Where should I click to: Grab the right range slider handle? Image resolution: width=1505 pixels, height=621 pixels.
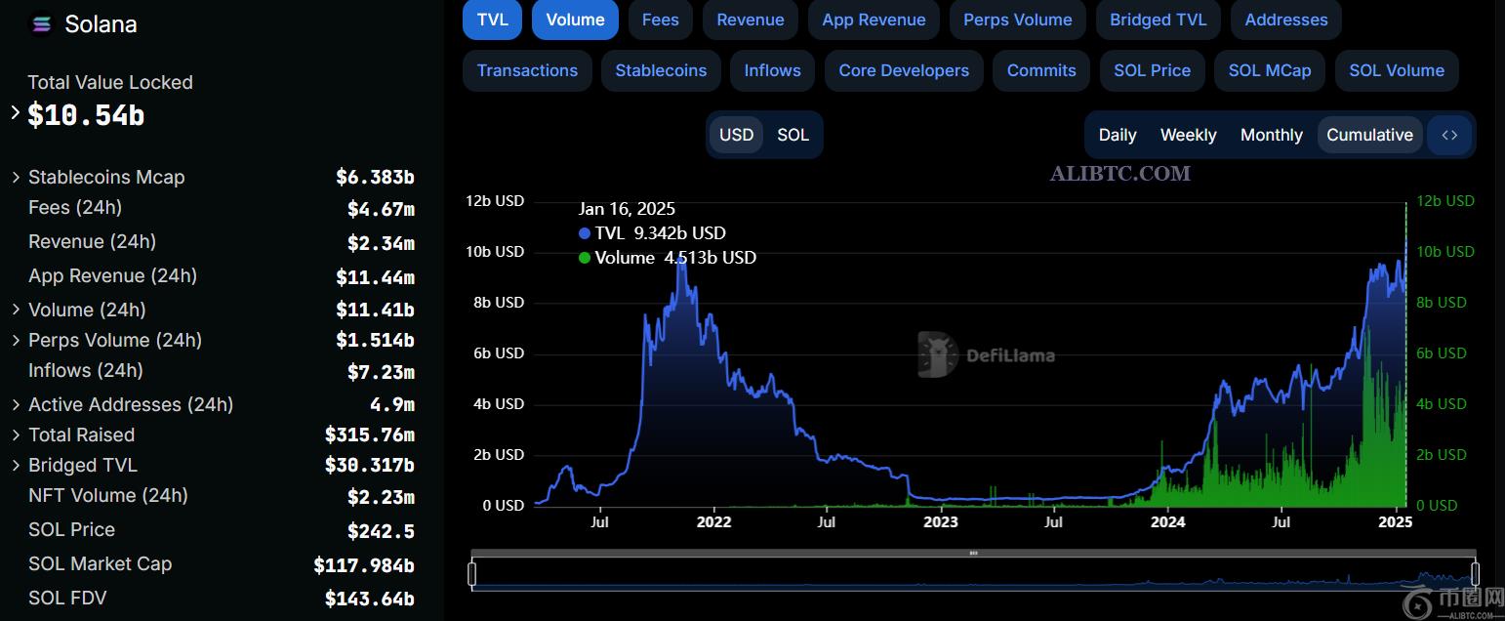[1475, 573]
